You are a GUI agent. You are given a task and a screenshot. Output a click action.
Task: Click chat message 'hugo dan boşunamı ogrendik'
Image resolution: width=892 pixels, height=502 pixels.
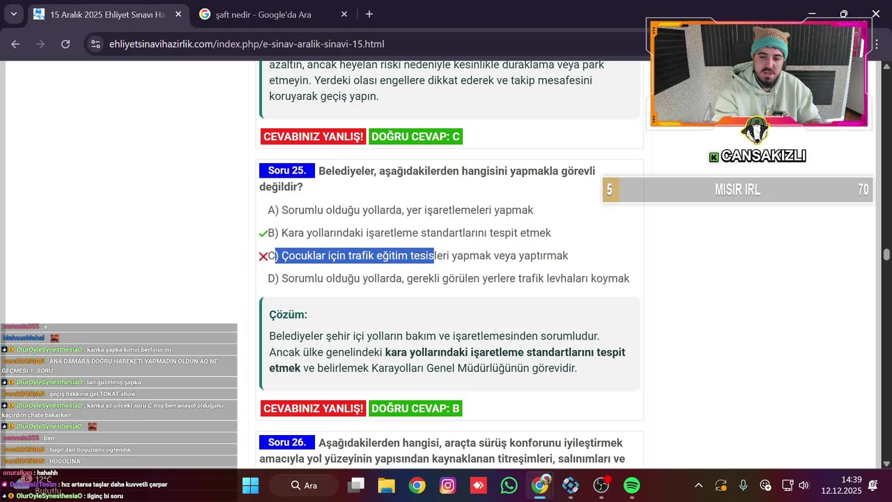tap(90, 450)
